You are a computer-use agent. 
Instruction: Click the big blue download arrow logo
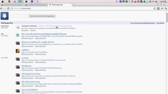4,16
